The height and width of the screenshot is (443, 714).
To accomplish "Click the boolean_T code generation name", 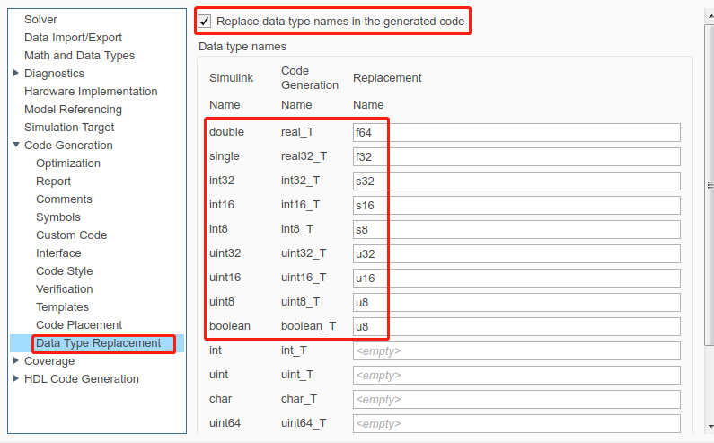I will click(308, 326).
